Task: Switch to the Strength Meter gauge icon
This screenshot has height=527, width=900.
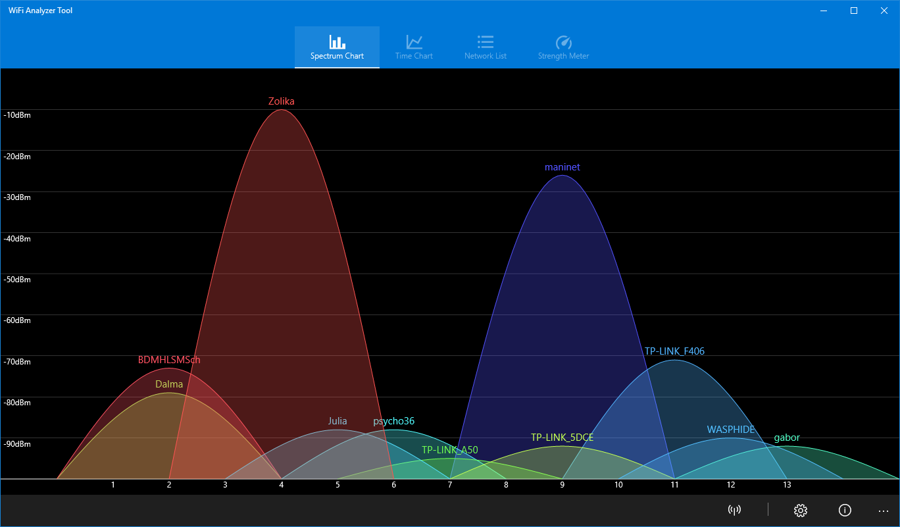Action: [x=563, y=41]
